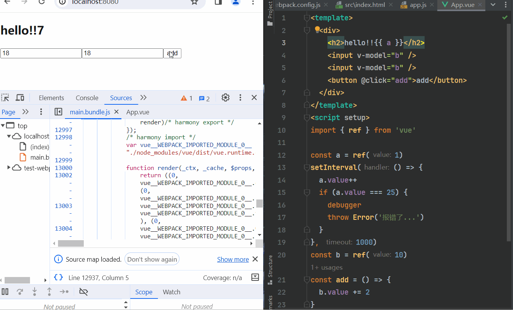
Task: Click the messages badge showing 2
Action: pos(204,99)
